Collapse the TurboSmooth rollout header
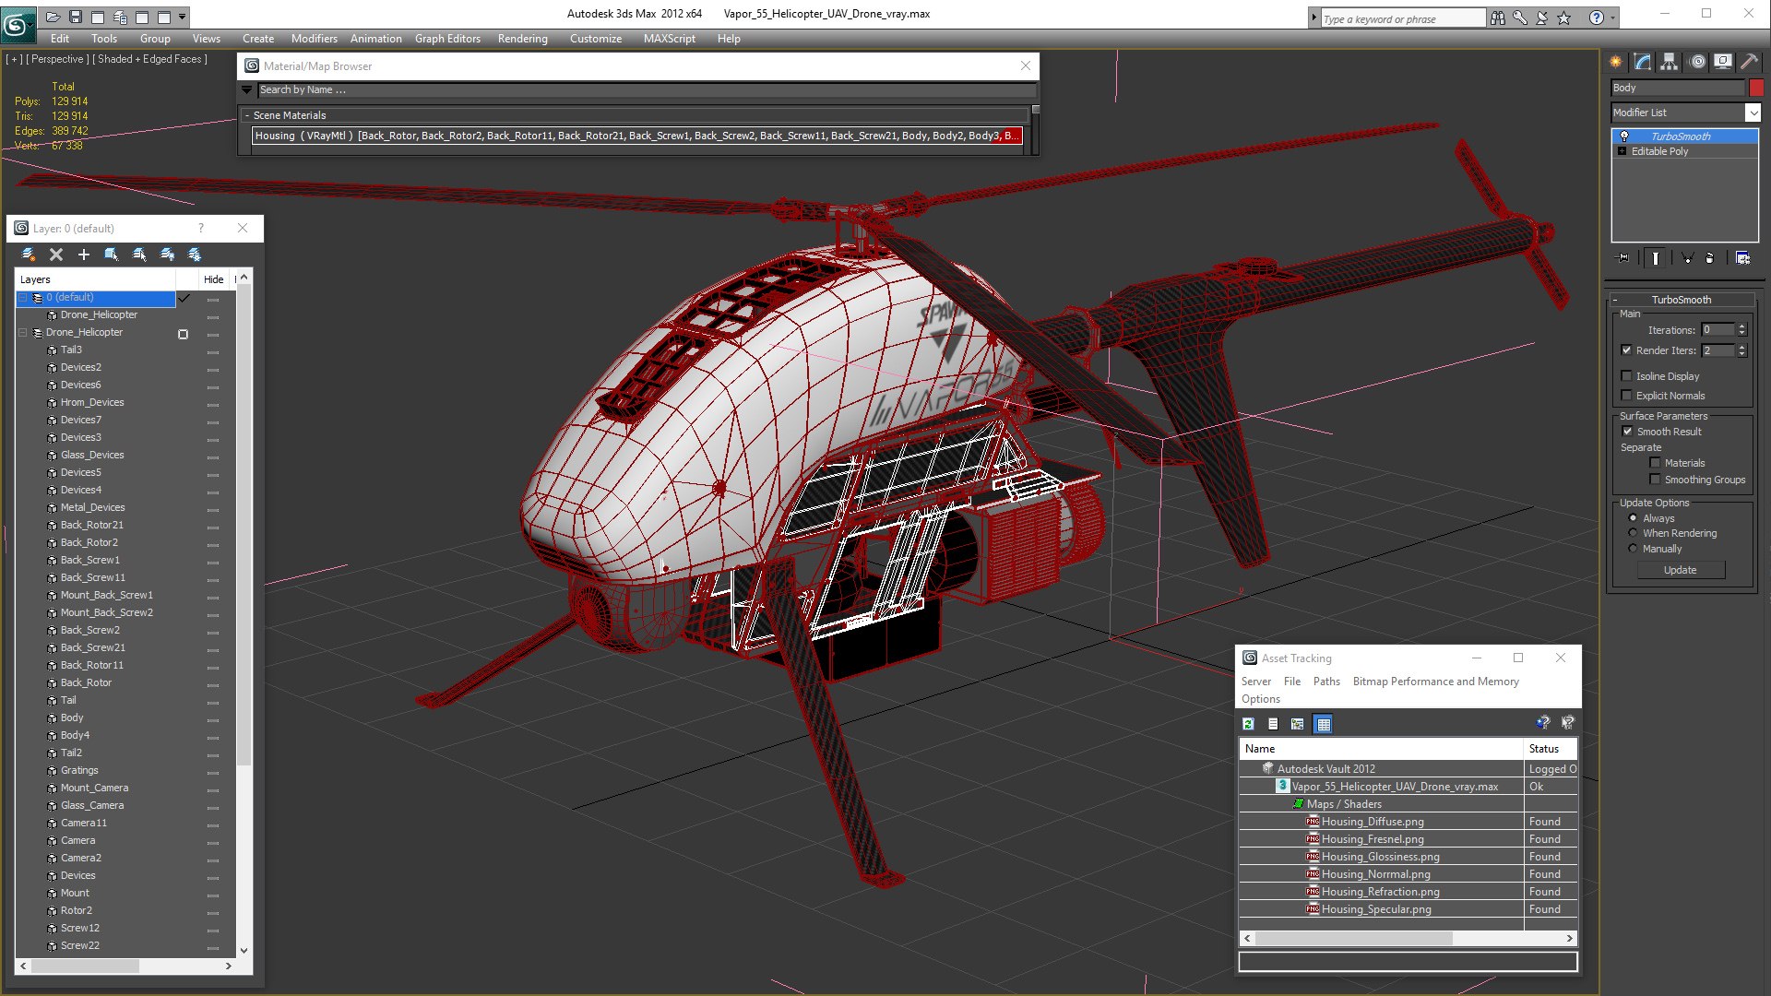1771x996 pixels. pos(1681,300)
